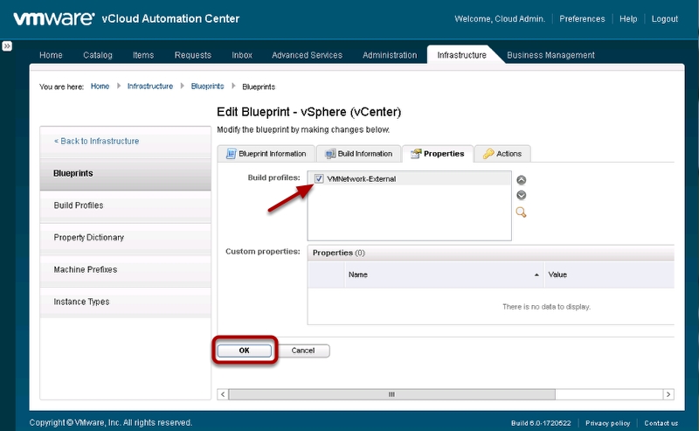This screenshot has height=431, width=699.
Task: Click the Value column header
Action: tap(609, 275)
